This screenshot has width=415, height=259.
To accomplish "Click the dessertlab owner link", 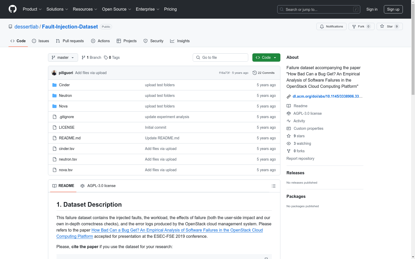I will tap(26, 27).
